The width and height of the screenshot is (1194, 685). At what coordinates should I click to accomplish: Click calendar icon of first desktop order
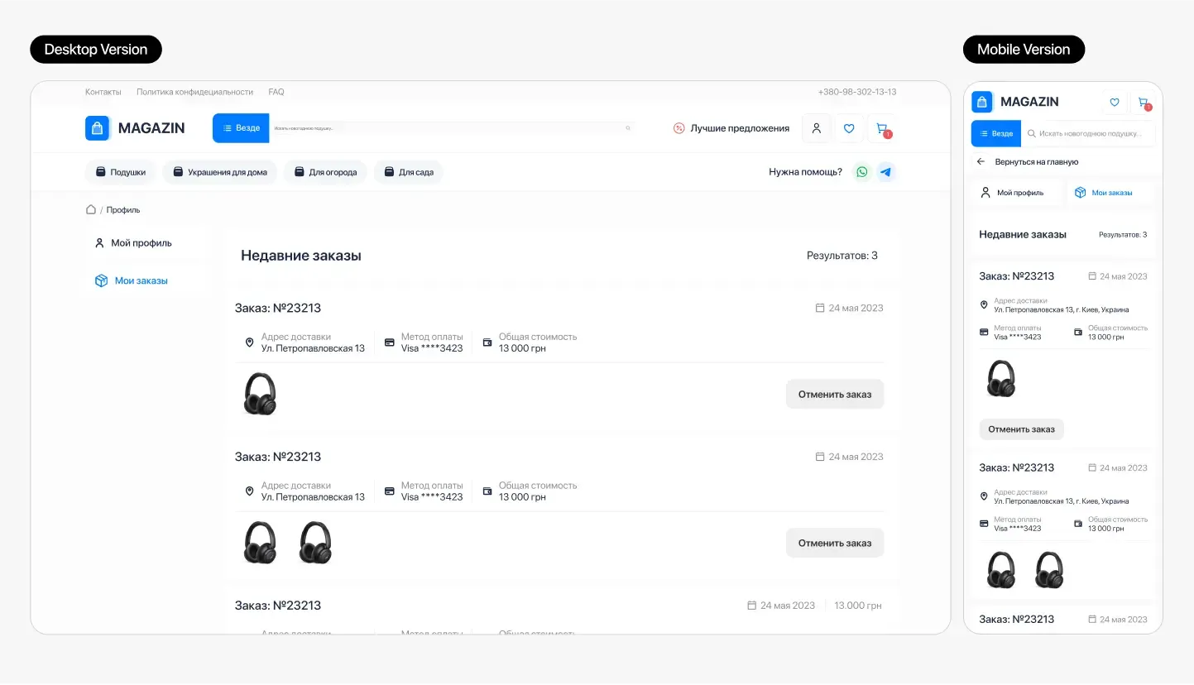820,308
